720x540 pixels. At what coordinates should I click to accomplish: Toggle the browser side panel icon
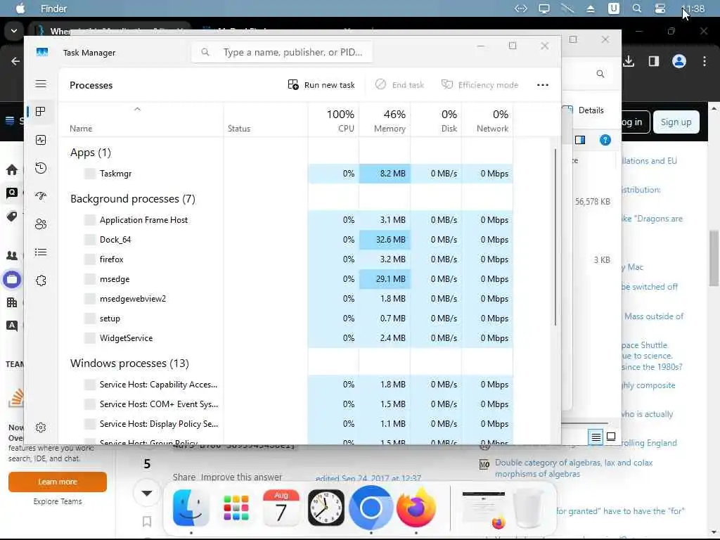pyautogui.click(x=654, y=61)
